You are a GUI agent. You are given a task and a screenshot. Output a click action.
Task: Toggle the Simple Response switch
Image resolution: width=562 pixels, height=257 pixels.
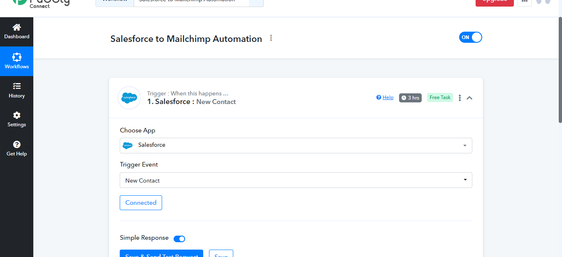pos(179,239)
